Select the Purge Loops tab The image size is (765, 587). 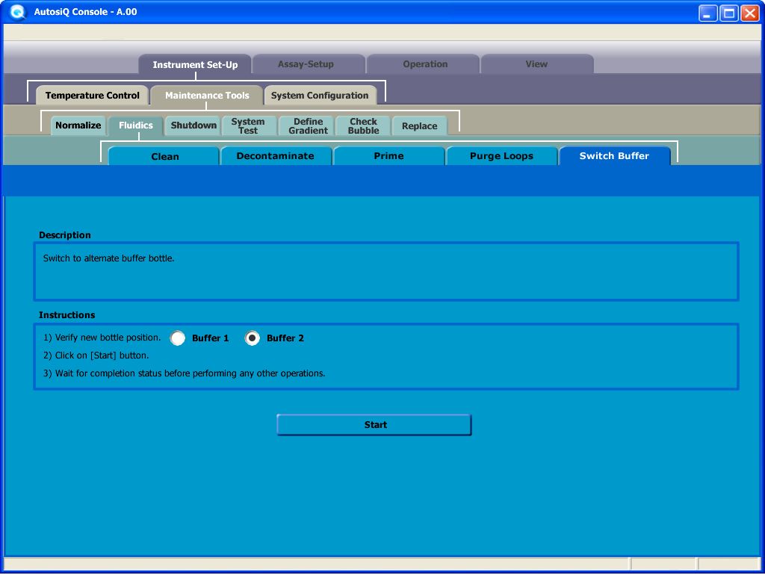[x=501, y=156]
